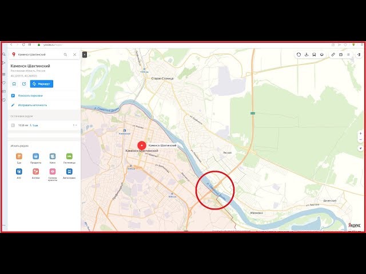This screenshot has width=366, height=274.
Task: Search nearby for Кино
Action: tap(53, 159)
